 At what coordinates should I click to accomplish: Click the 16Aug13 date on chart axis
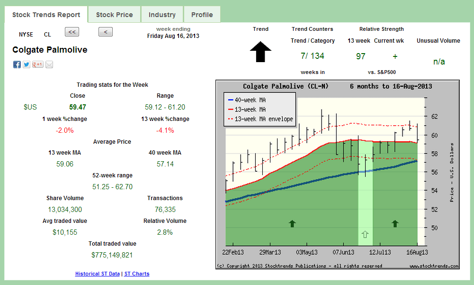pyautogui.click(x=417, y=252)
